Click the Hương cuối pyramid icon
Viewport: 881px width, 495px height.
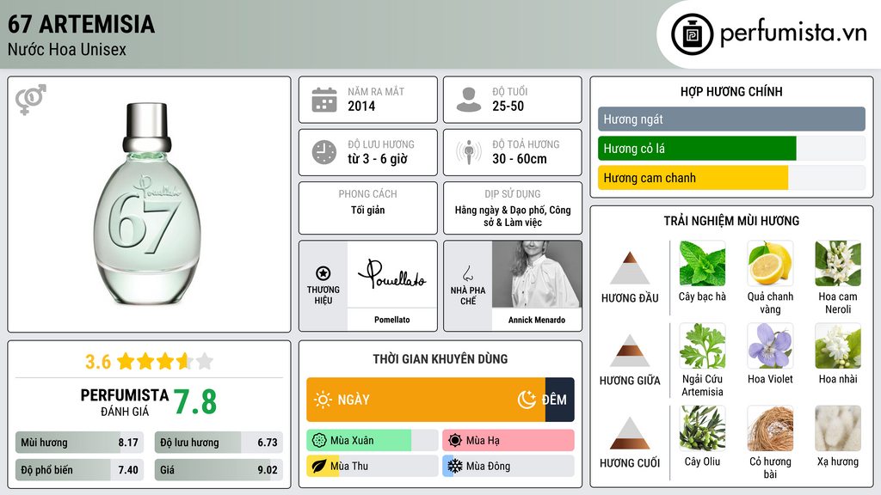tap(630, 433)
